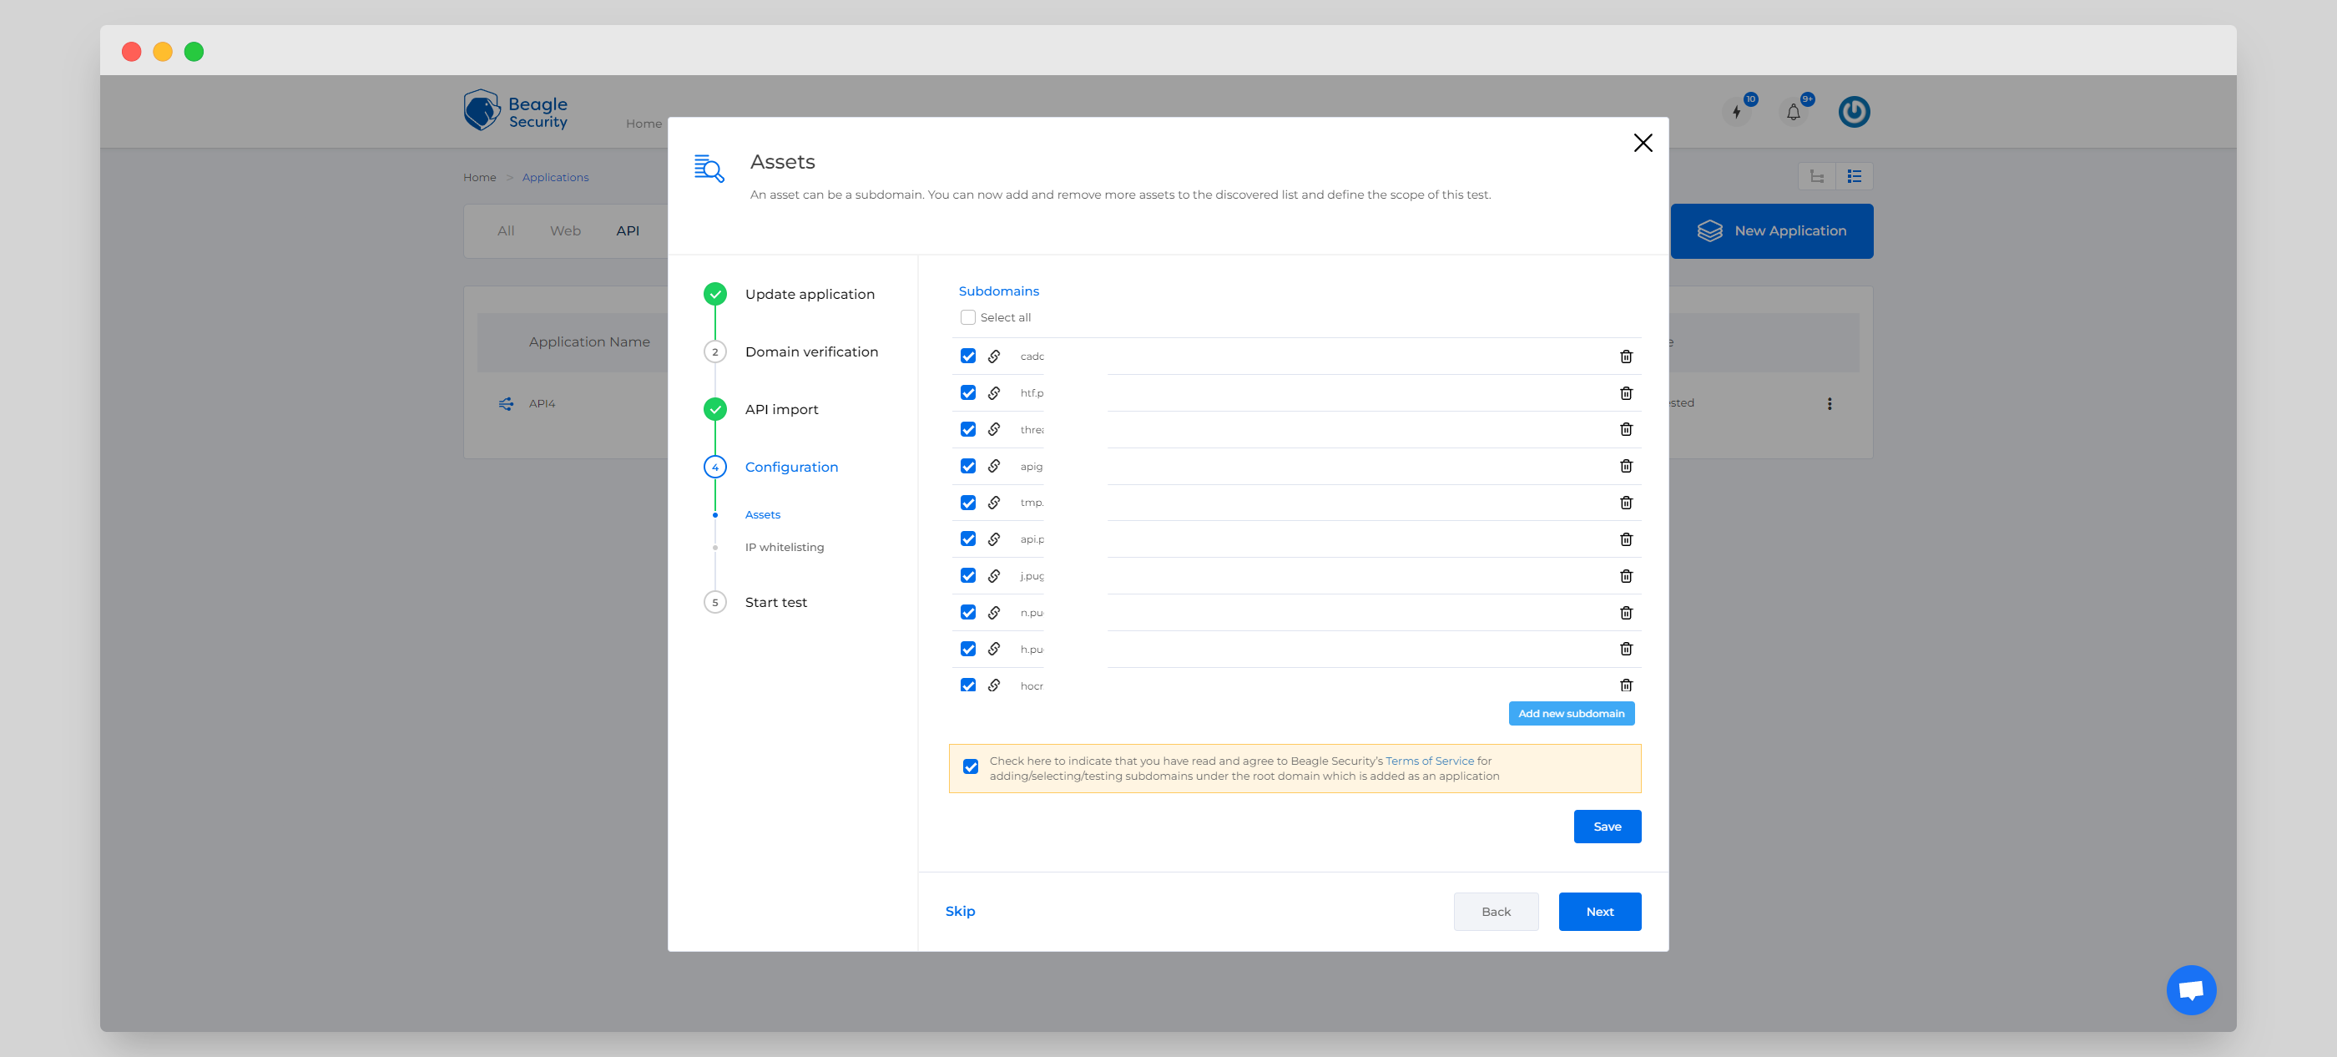
Task: Open the IP whitelisting sub-step
Action: 784,547
